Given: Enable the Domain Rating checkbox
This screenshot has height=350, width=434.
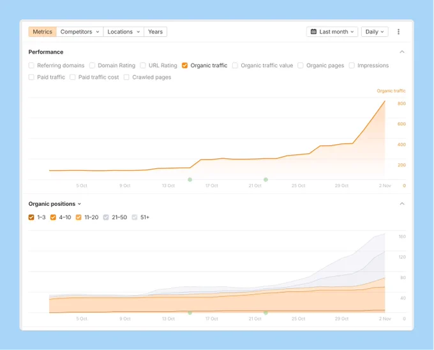Looking at the screenshot, I should [x=92, y=66].
